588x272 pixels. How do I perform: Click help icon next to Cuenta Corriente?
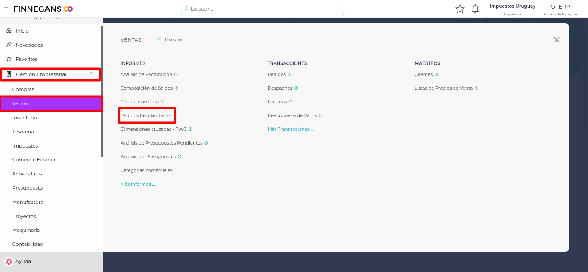click(x=162, y=102)
